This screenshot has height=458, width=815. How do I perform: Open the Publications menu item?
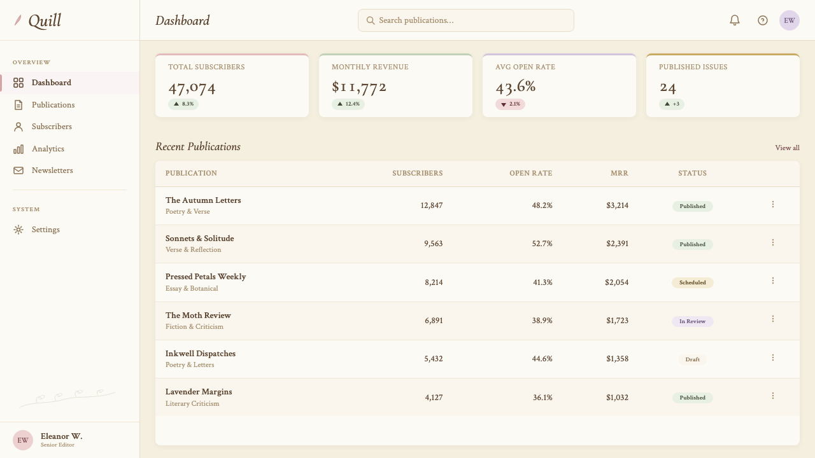tap(70, 105)
